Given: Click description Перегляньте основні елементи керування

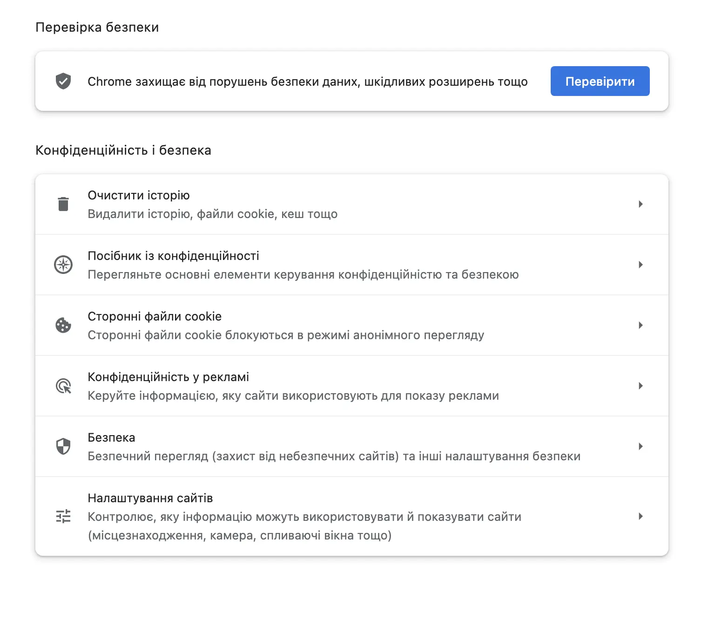Looking at the screenshot, I should pos(303,274).
